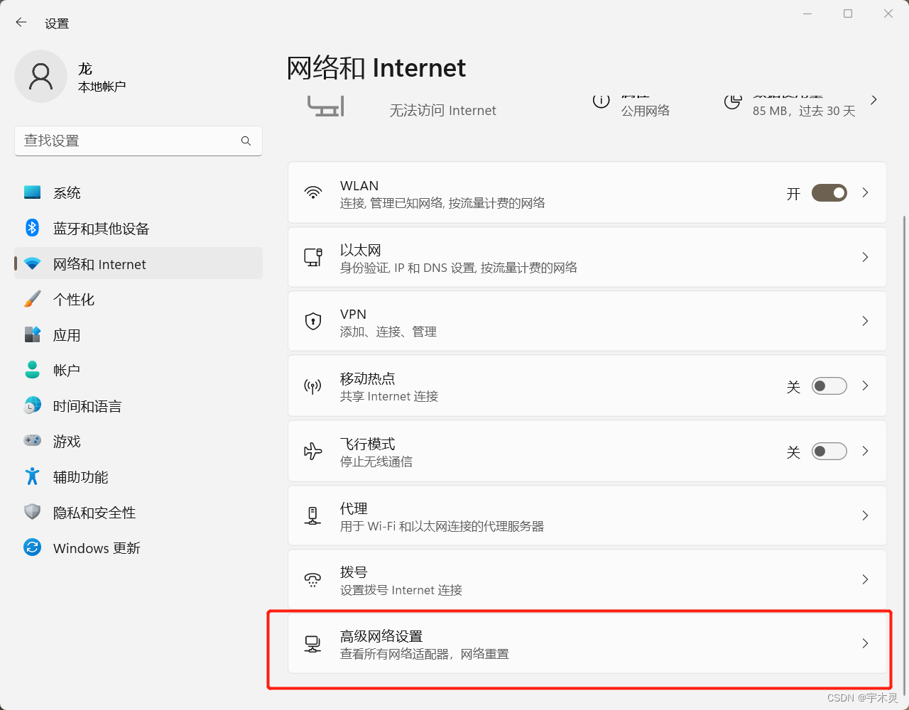
Task: Click the 隐私和安全性 shield icon
Action: tap(32, 512)
